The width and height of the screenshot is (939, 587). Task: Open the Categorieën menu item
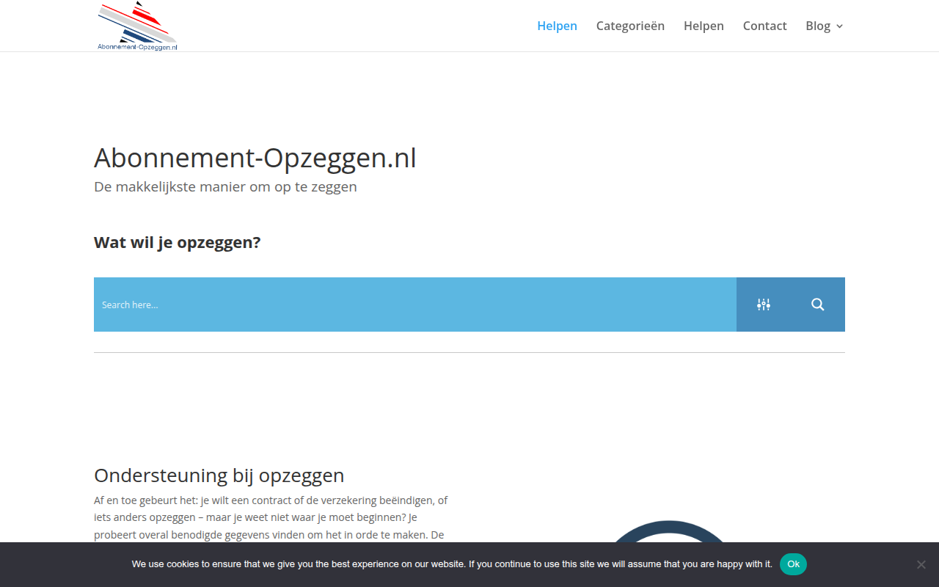coord(630,26)
